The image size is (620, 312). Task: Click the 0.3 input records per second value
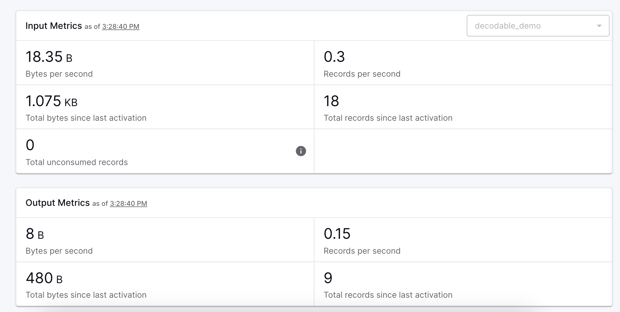click(334, 57)
